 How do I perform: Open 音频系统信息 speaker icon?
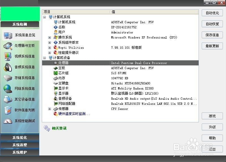point(8,67)
